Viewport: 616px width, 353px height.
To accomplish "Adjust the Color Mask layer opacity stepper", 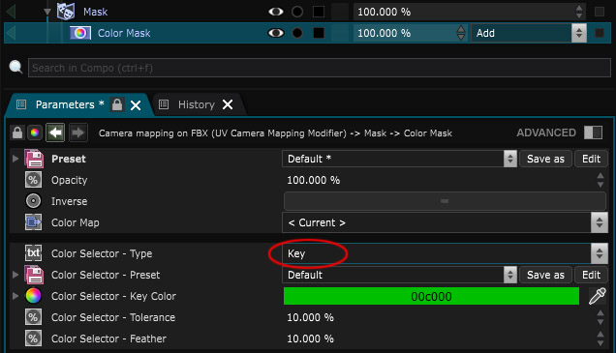I will 461,33.
